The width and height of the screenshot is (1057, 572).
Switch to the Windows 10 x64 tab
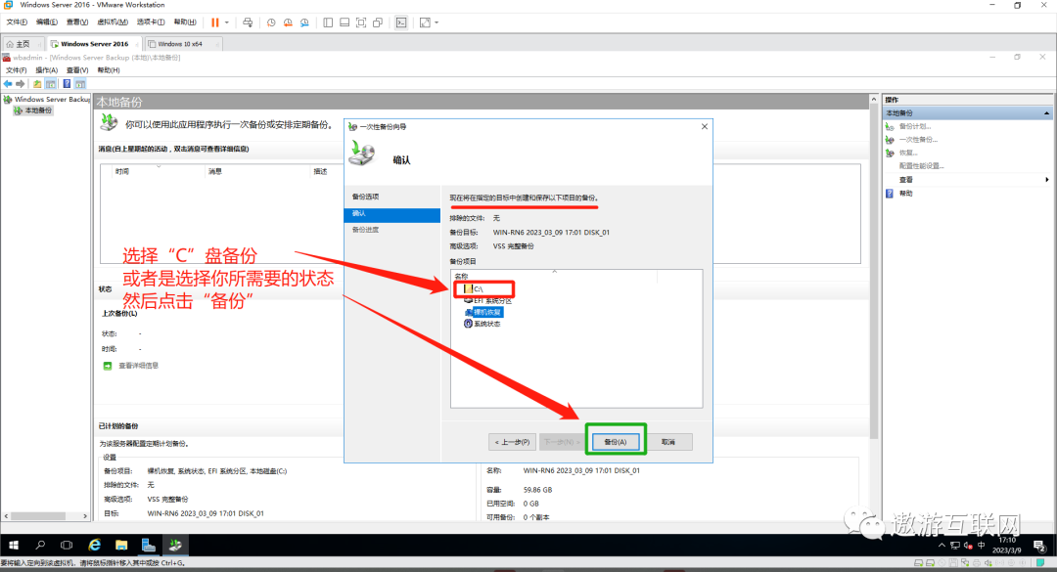[x=179, y=44]
